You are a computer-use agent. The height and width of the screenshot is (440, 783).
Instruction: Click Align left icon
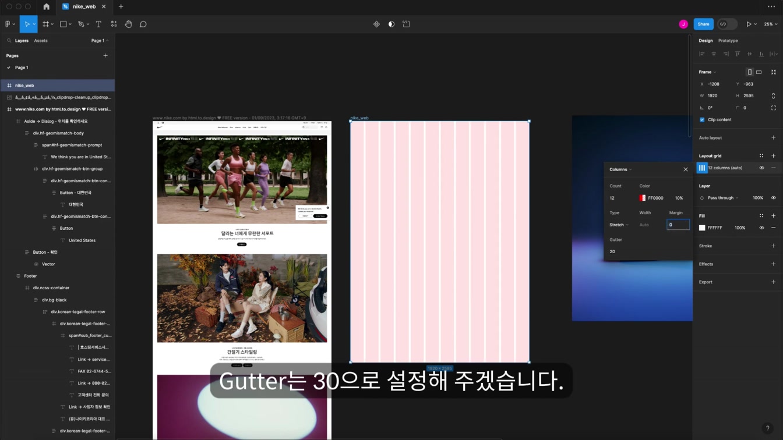[x=702, y=54]
